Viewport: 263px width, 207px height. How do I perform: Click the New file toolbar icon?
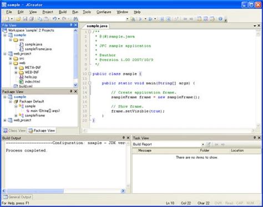coord(7,19)
